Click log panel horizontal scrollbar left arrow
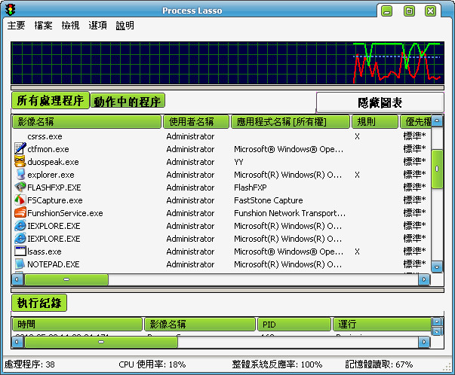 (17, 342)
